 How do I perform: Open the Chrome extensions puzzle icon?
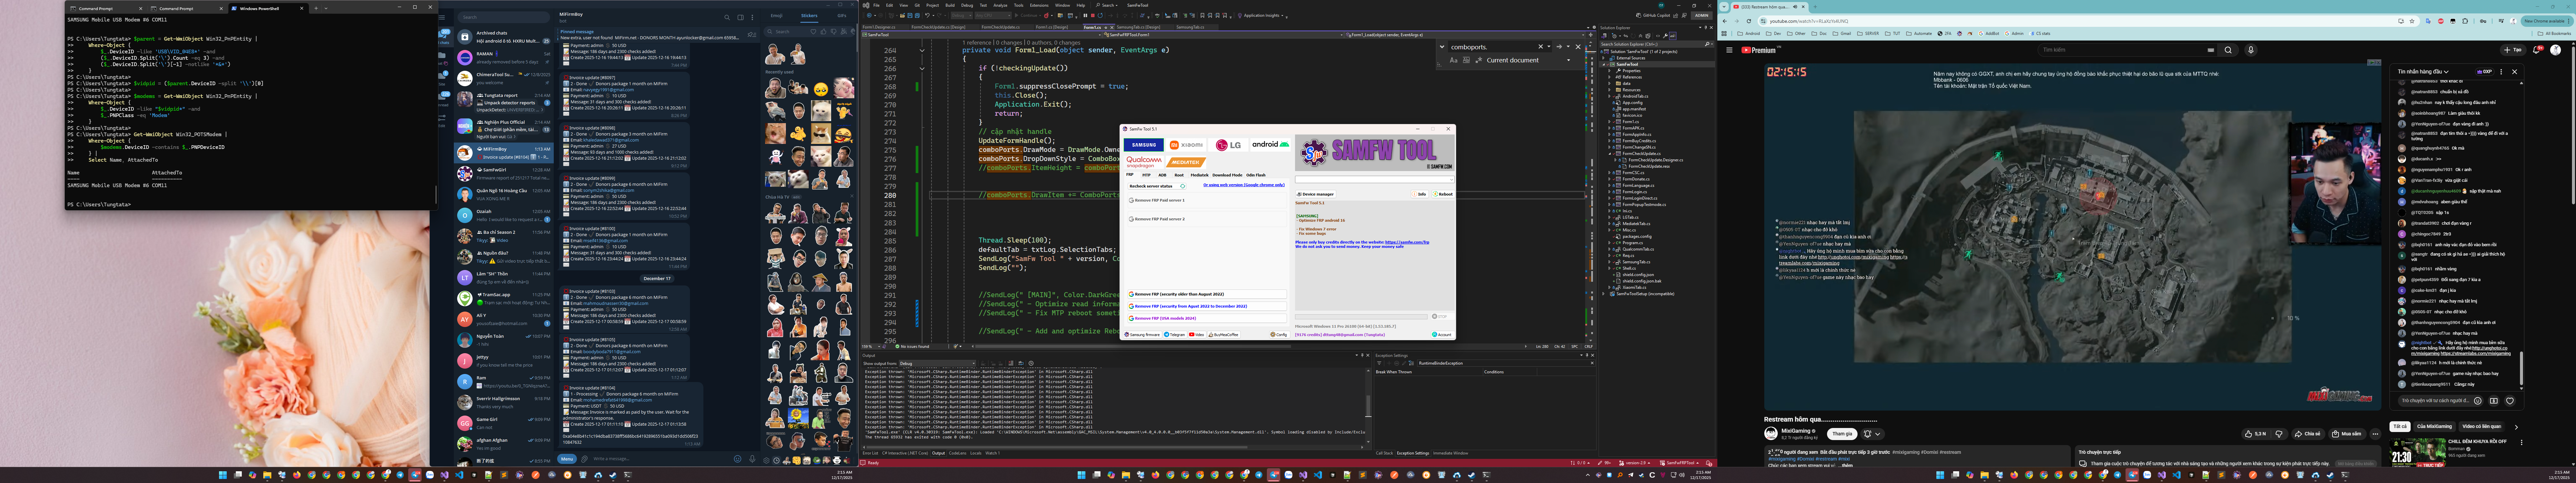[x=2465, y=21]
